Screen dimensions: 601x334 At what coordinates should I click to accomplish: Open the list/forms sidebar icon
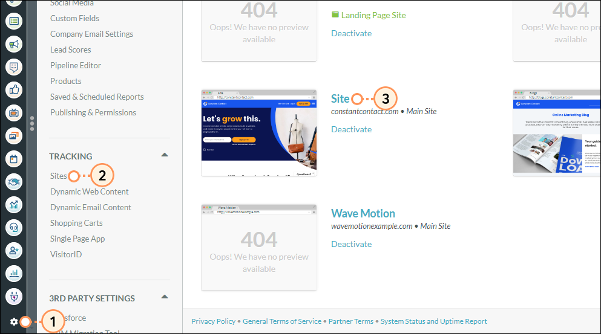14,21
